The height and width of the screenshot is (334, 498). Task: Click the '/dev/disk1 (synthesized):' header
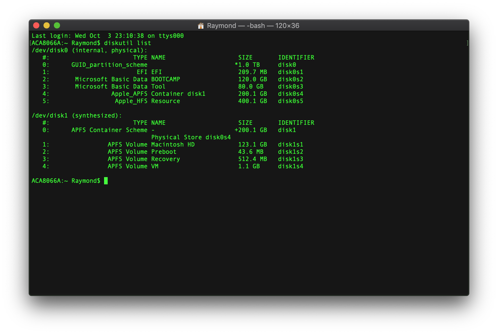pos(77,115)
